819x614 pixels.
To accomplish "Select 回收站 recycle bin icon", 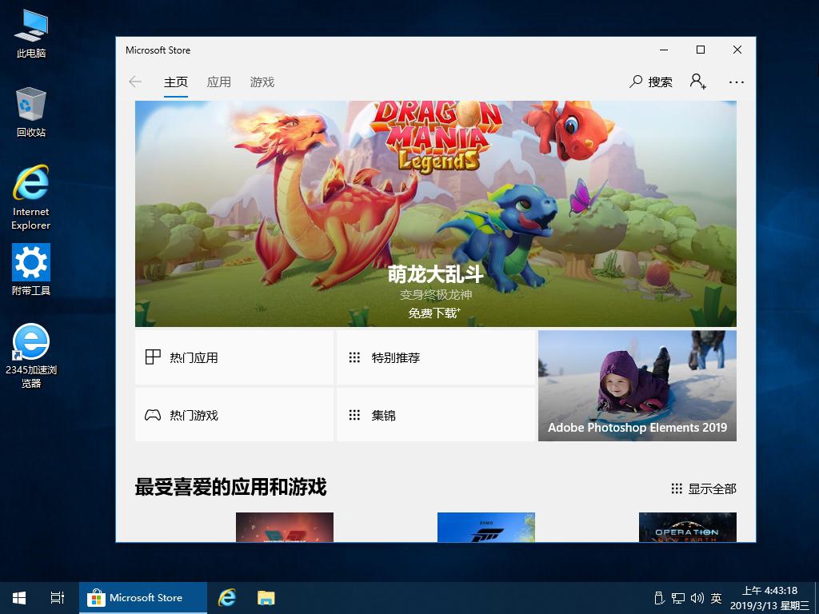I will pos(31,112).
